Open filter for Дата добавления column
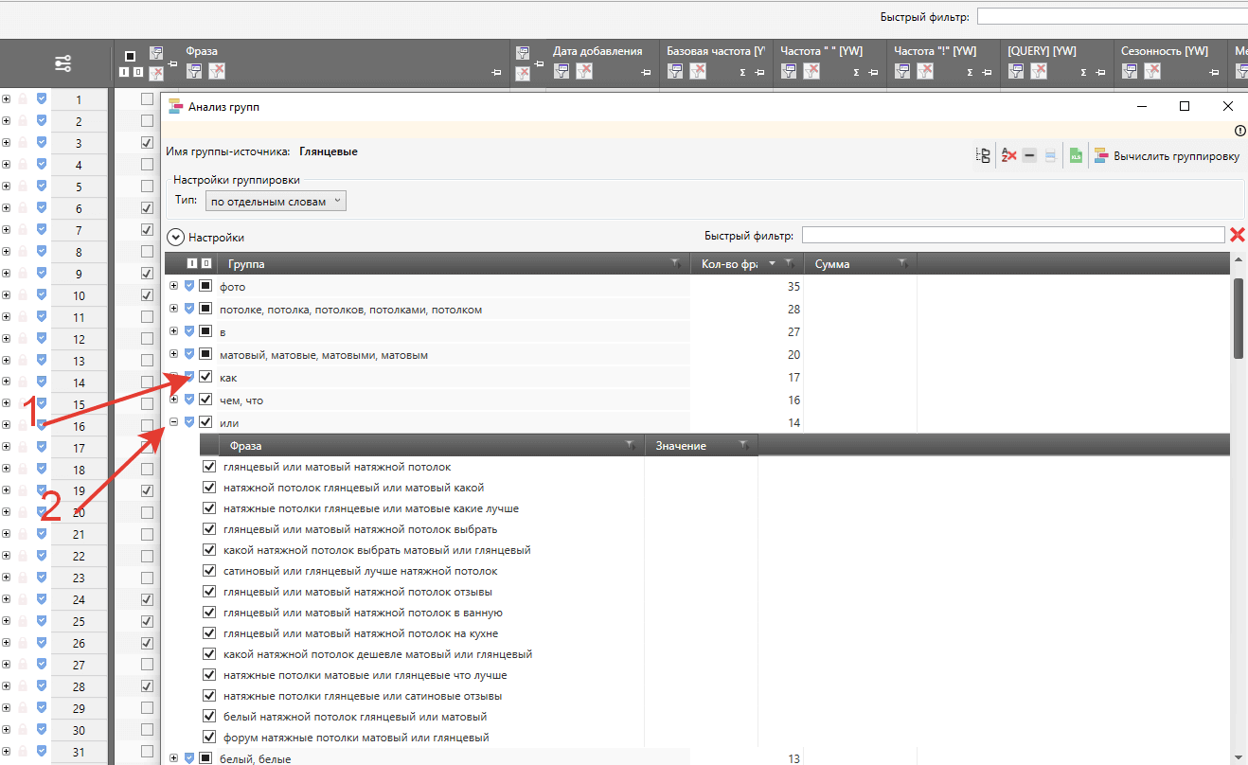This screenshot has width=1248, height=765. (x=562, y=71)
